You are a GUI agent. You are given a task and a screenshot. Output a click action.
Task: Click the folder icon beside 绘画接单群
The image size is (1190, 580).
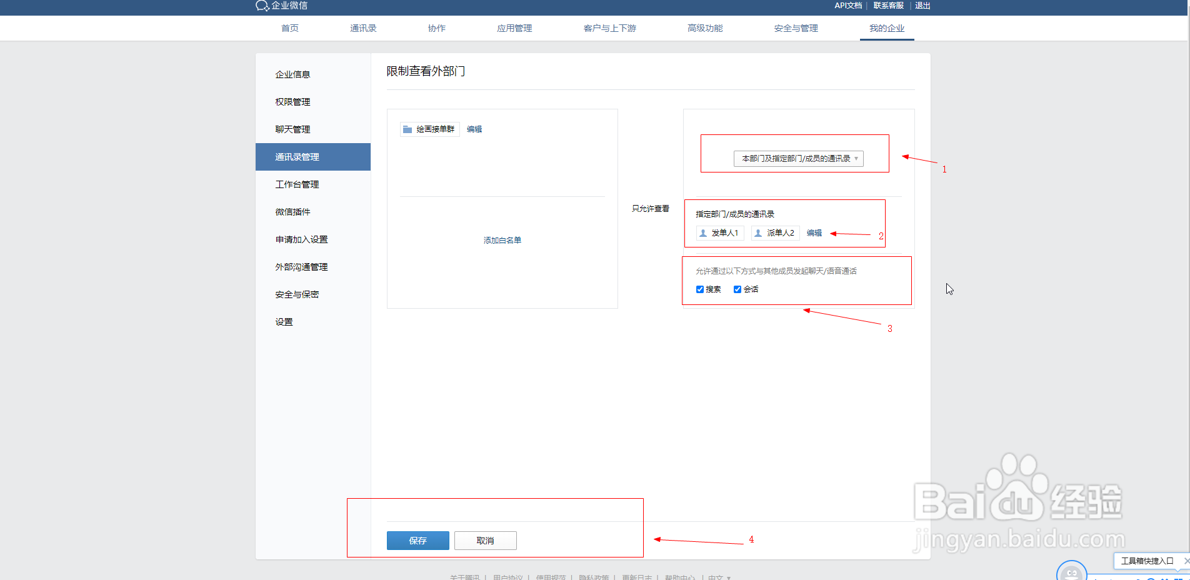pos(406,129)
